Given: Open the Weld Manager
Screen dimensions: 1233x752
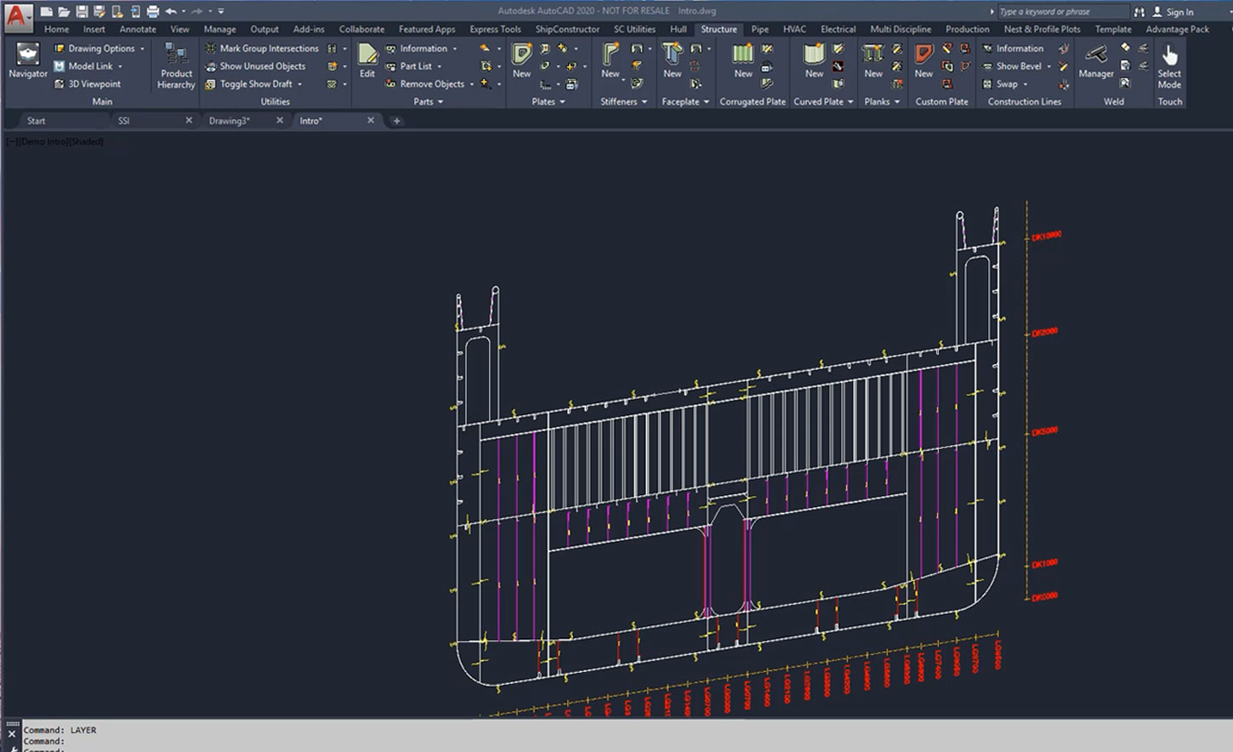Looking at the screenshot, I should coord(1095,61).
